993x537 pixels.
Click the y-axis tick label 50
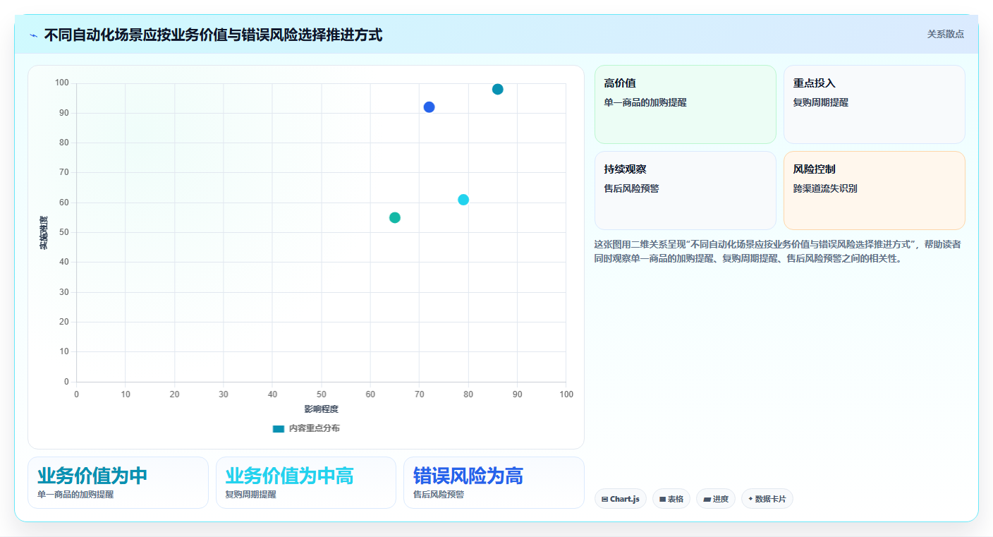click(x=63, y=232)
